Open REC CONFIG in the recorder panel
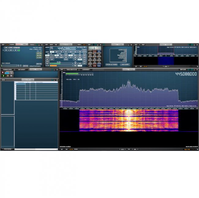 [x=21, y=70]
